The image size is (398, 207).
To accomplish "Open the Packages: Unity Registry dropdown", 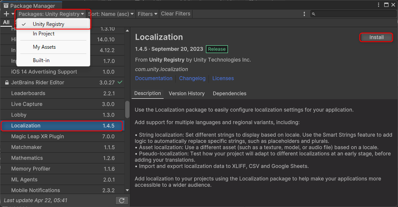I will click(51, 14).
